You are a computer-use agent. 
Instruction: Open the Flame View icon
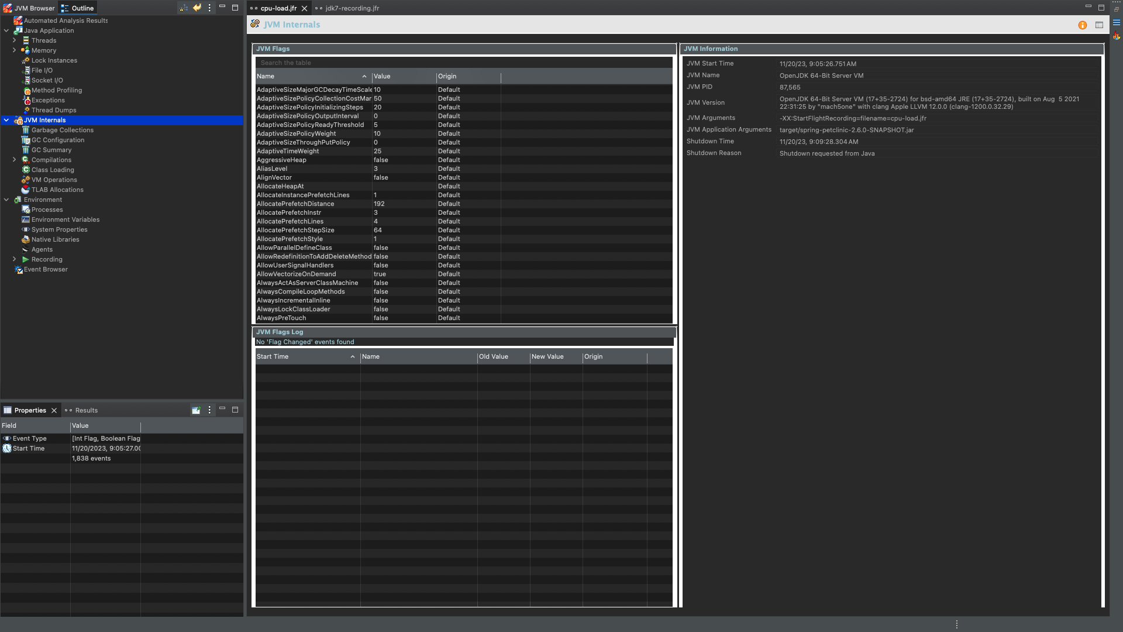tap(1117, 36)
